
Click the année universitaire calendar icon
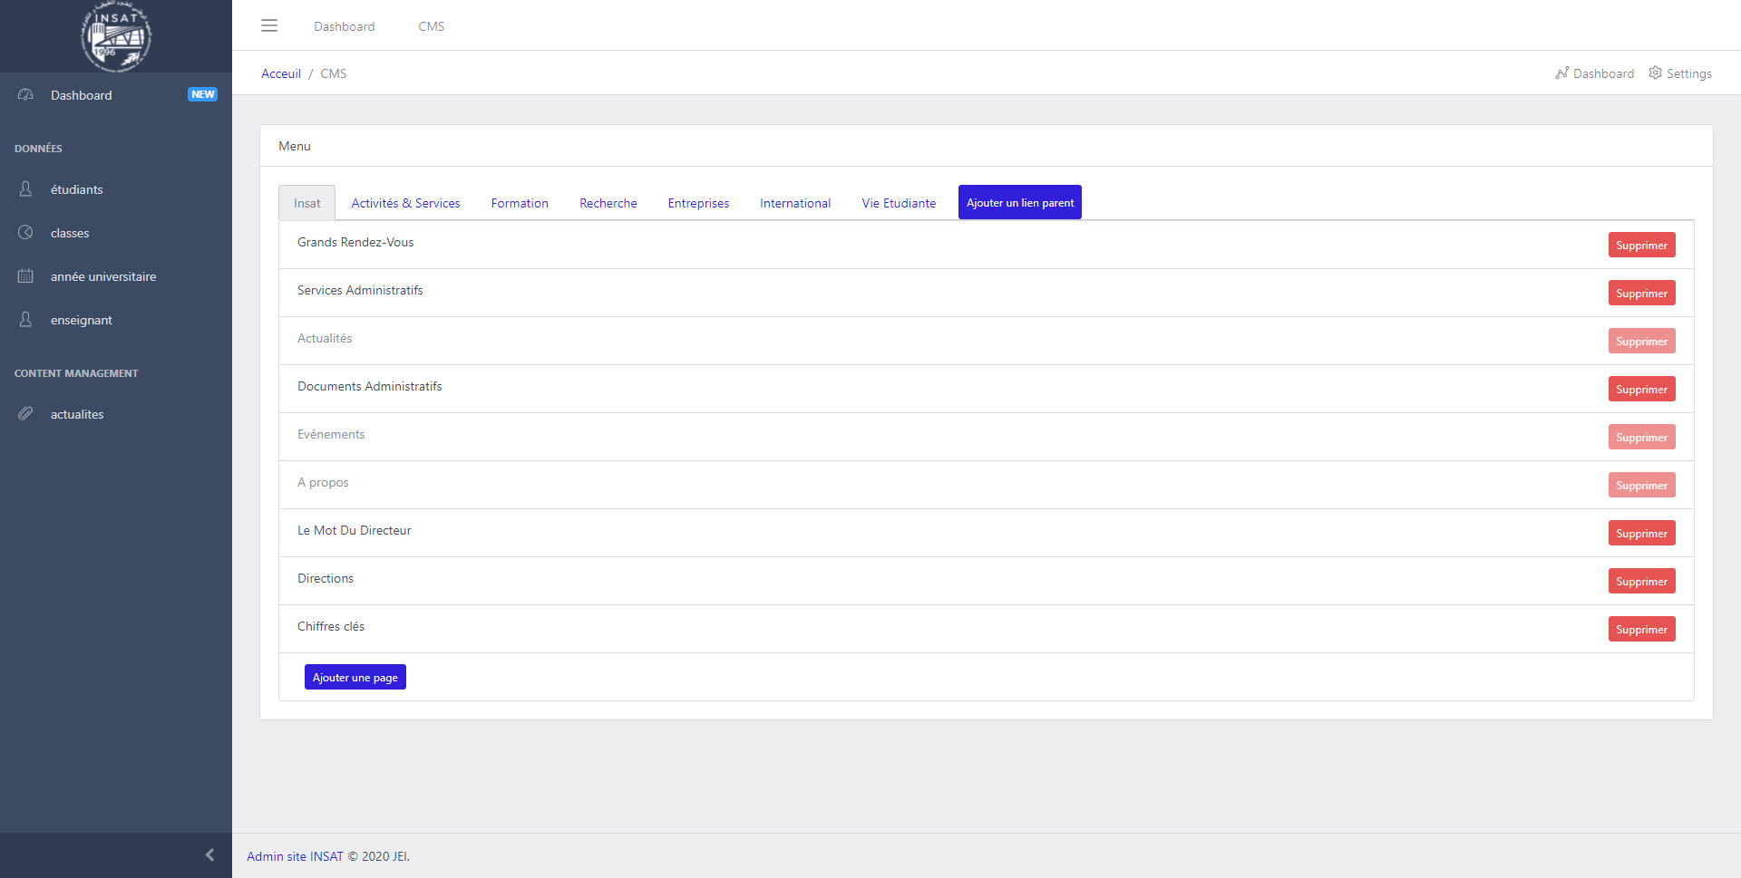pos(25,276)
